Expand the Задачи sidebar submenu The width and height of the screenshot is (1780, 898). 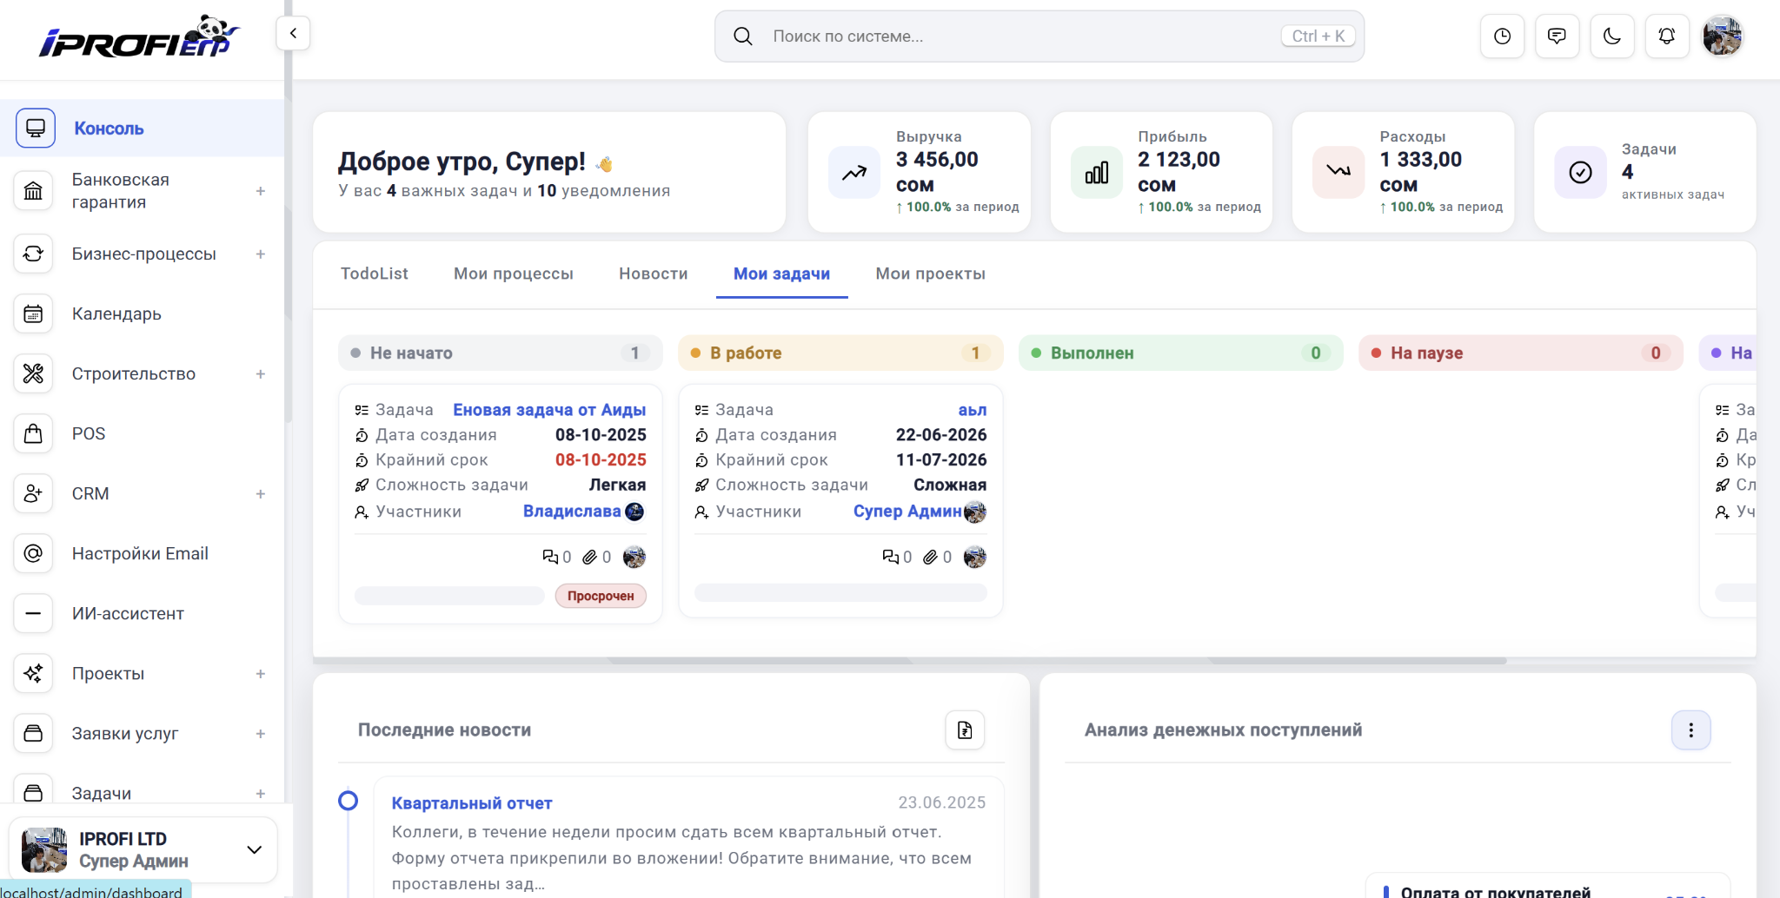click(x=261, y=793)
